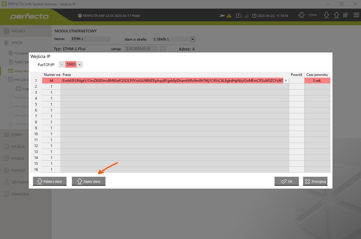The image size is (361, 239).
Task: Open the Alarm w strefie dropdown
Action: (192, 39)
